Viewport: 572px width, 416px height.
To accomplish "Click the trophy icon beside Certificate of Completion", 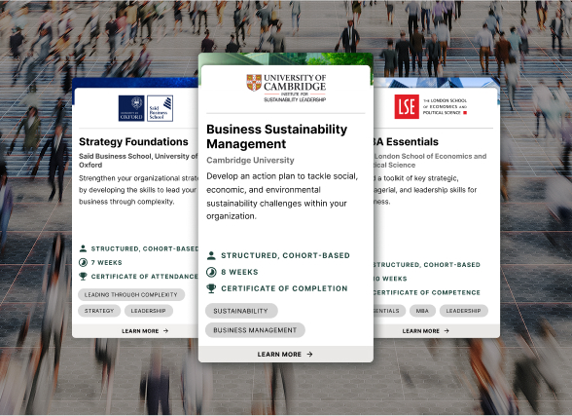I will pyautogui.click(x=211, y=288).
